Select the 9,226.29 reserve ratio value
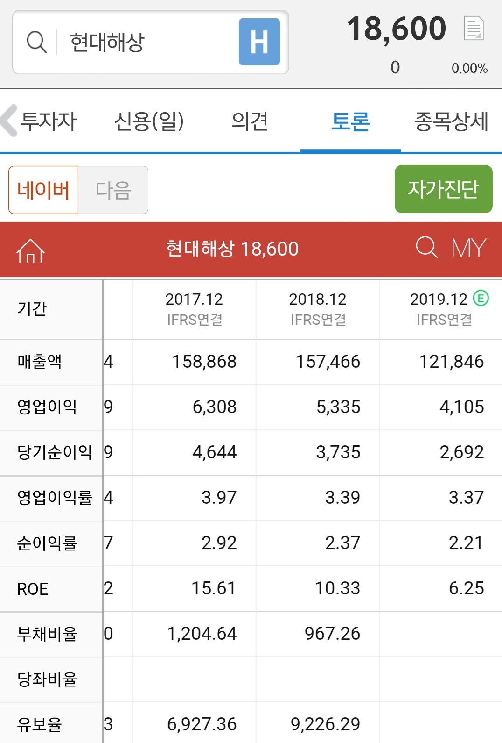This screenshot has height=743, width=502. [326, 724]
